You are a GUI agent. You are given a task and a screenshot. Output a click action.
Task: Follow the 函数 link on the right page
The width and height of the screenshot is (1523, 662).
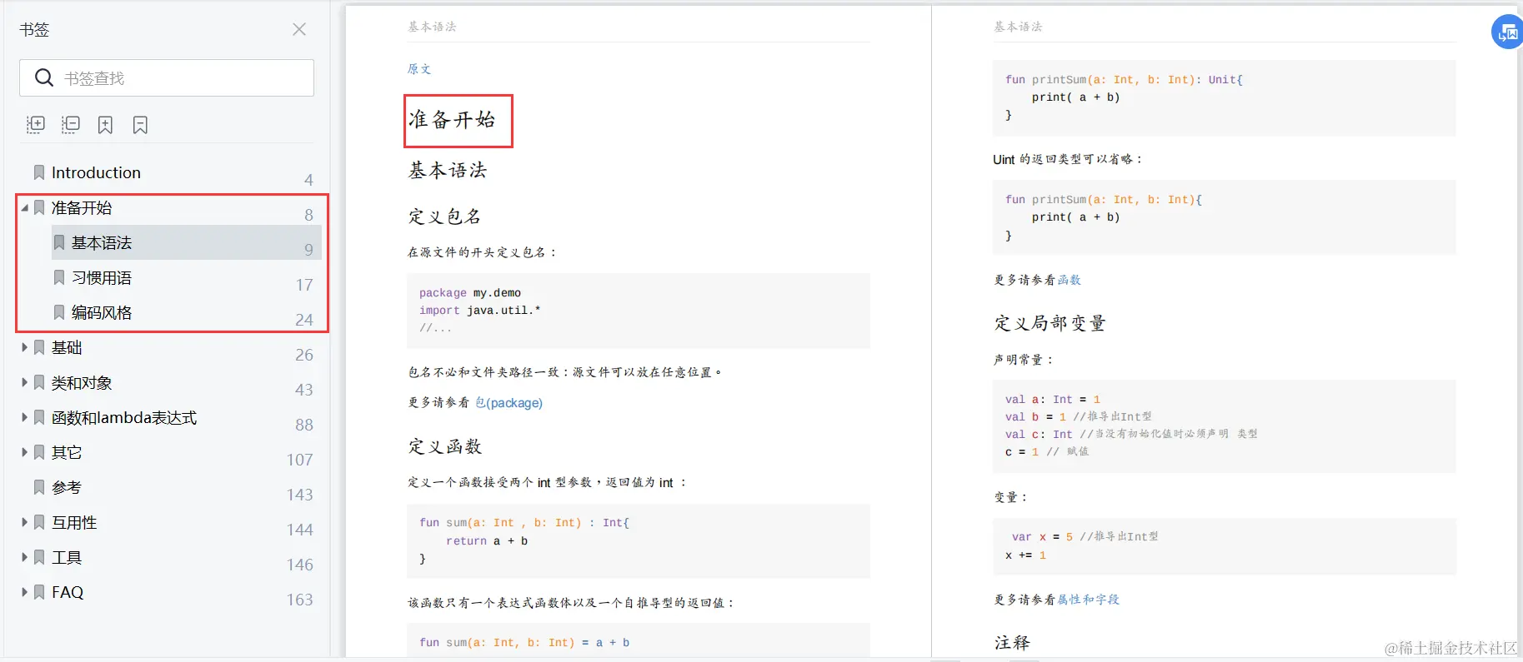(x=1070, y=280)
